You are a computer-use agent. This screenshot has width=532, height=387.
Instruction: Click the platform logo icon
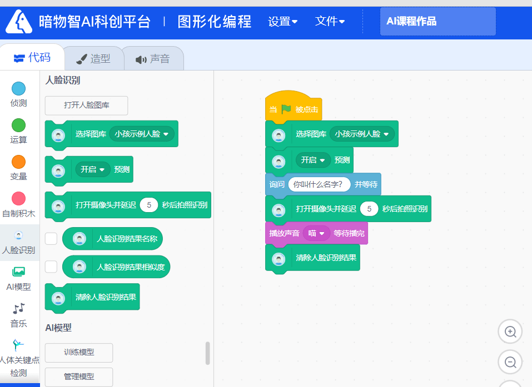click(x=19, y=22)
